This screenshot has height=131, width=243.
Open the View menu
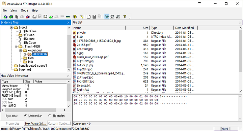[13, 10]
